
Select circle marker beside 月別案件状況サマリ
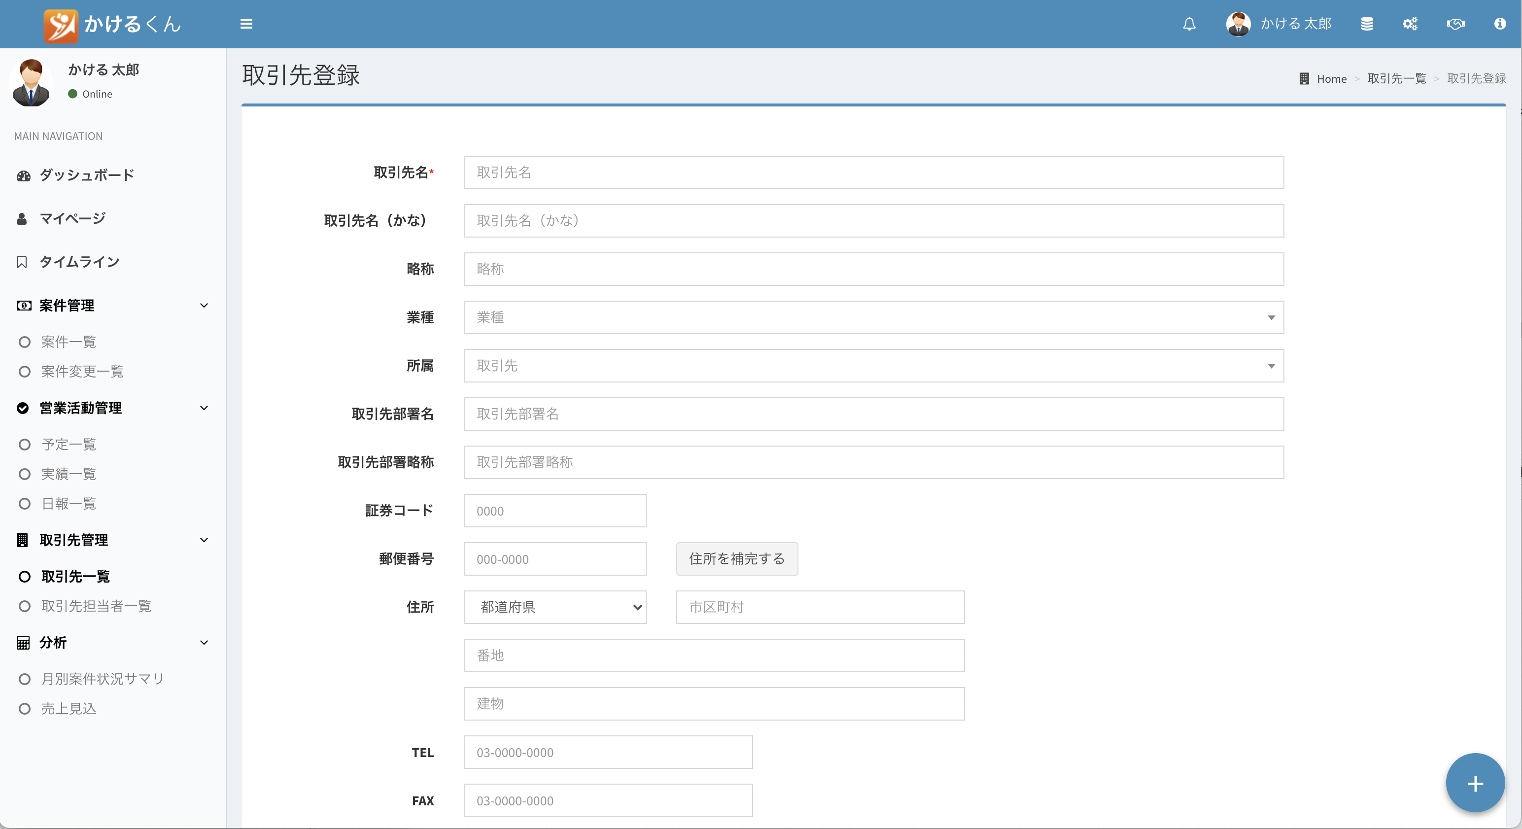[25, 679]
